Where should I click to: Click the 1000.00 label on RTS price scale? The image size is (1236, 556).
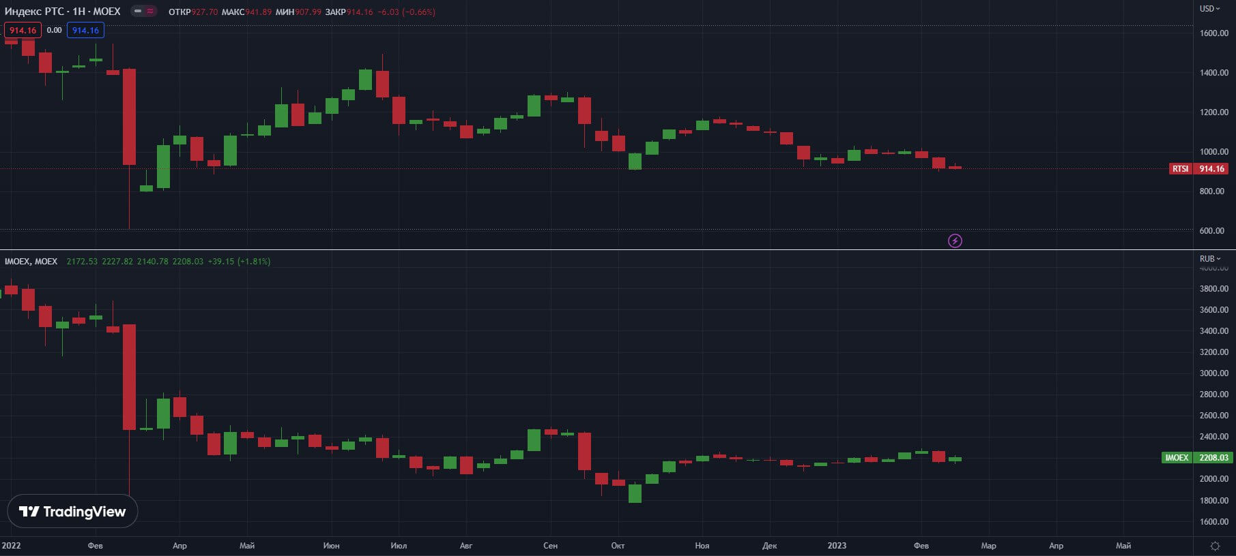tap(1213, 151)
